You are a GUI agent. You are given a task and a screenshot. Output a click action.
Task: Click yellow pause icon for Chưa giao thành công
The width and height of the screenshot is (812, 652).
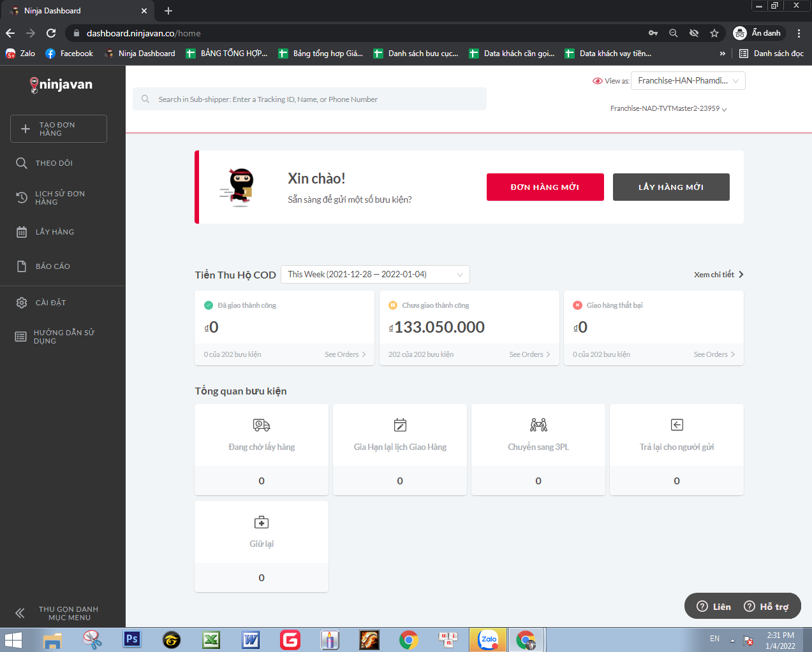tap(393, 305)
